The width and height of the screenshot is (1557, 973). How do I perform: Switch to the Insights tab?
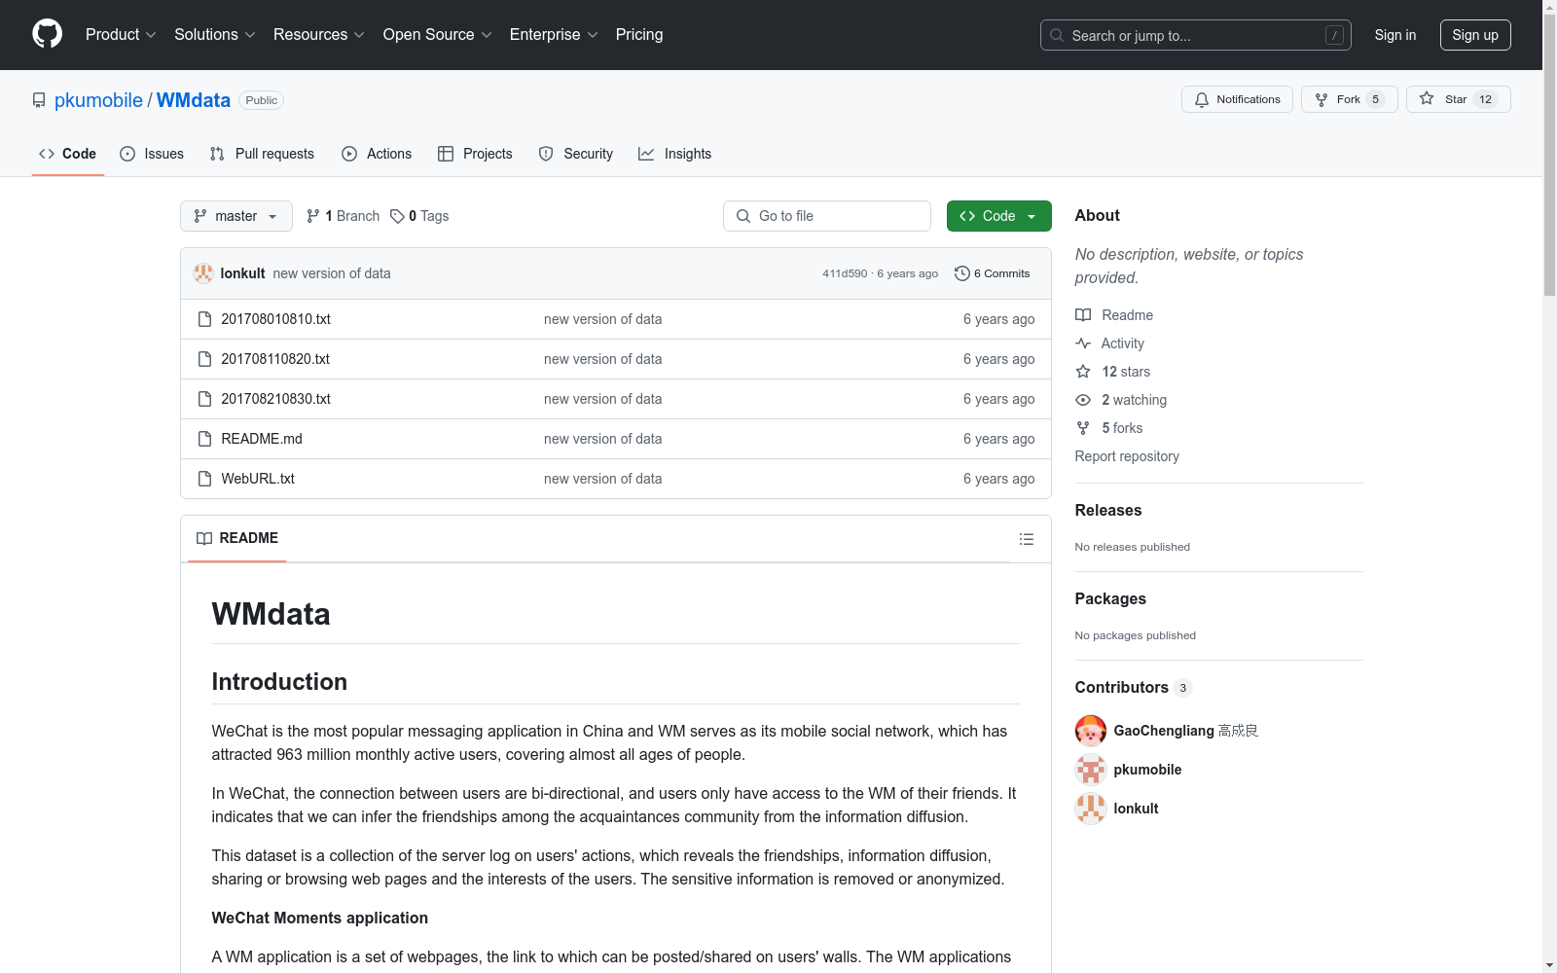click(675, 154)
